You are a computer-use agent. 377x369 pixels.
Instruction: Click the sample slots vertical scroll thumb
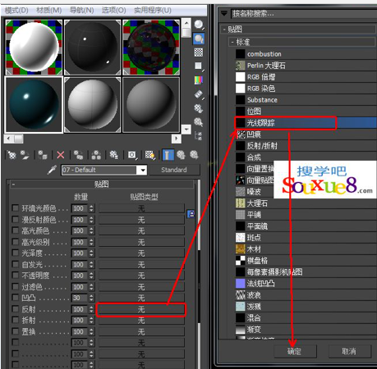pos(186,33)
